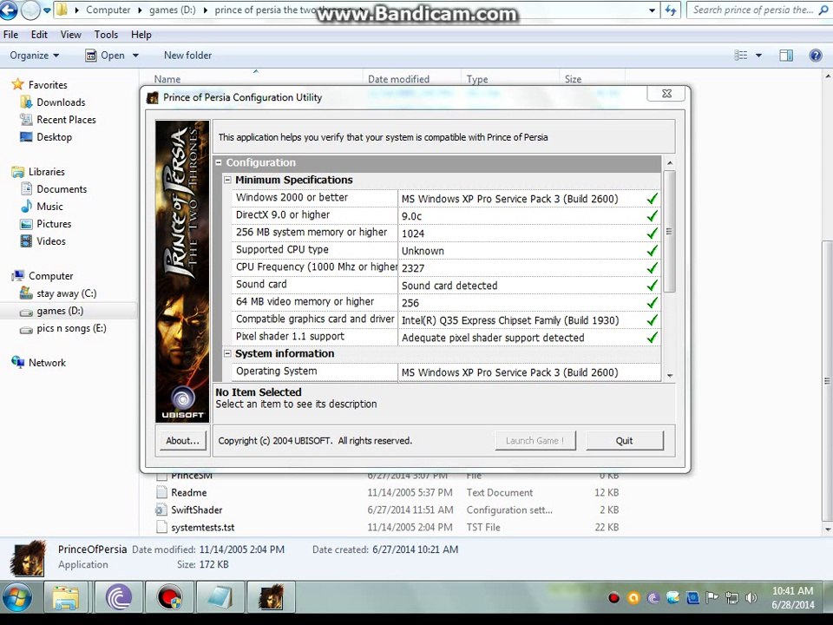The image size is (833, 625).
Task: Collapse the System information group
Action: pyautogui.click(x=227, y=353)
